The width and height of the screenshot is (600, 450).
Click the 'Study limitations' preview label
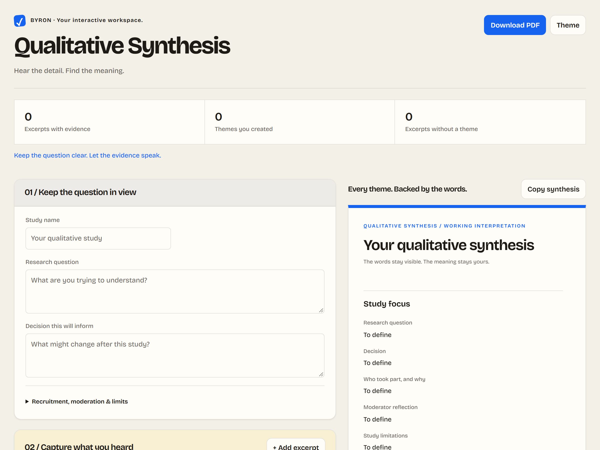385,435
